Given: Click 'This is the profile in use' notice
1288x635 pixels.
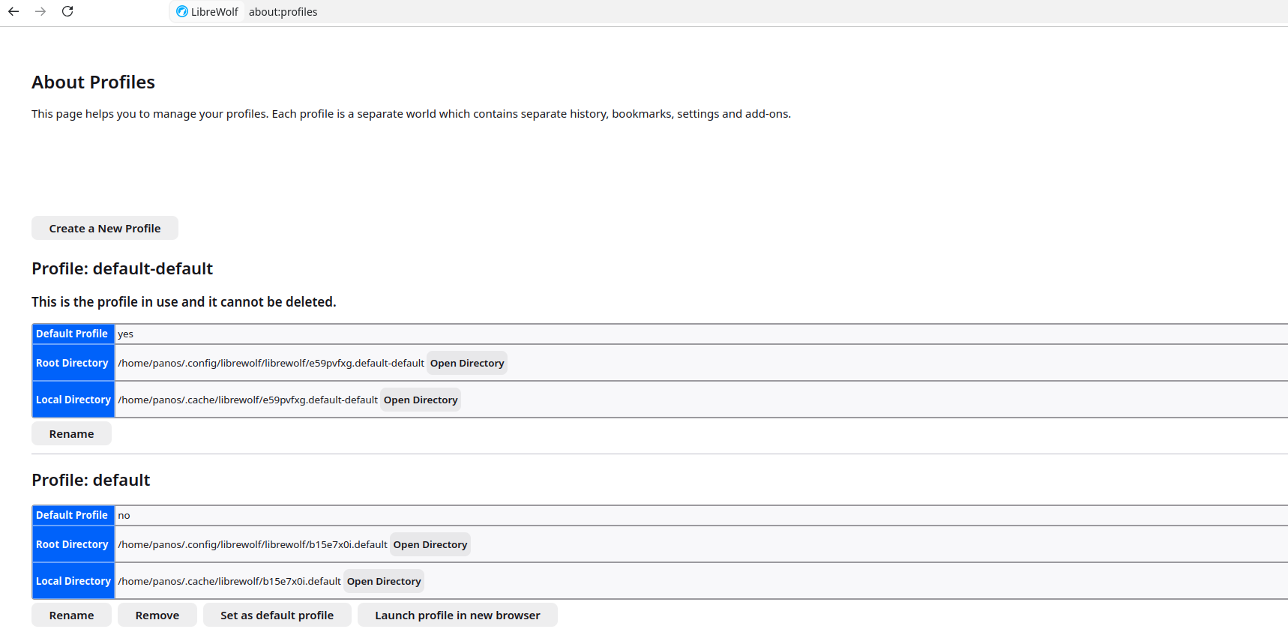Looking at the screenshot, I should (184, 301).
